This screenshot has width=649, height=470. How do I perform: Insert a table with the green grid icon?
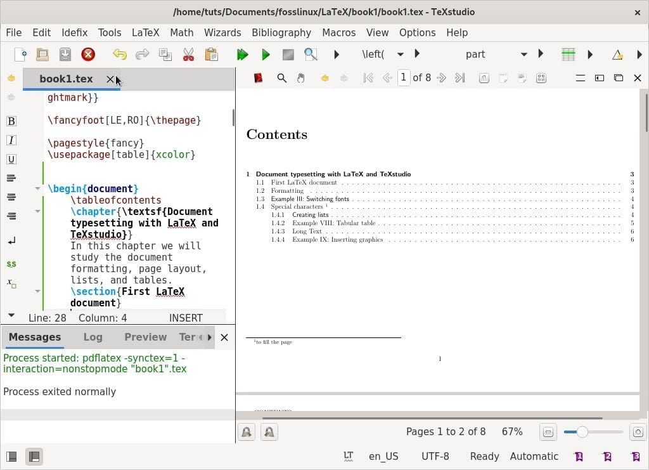[x=569, y=55]
